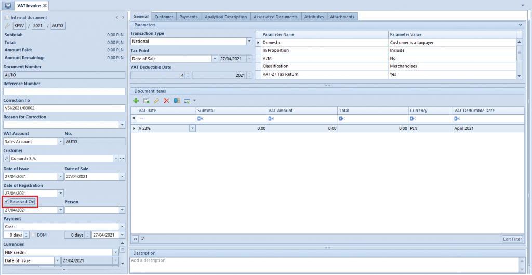
Task: Open the Date of Registration calendar dropdown
Action: [x=61, y=193]
